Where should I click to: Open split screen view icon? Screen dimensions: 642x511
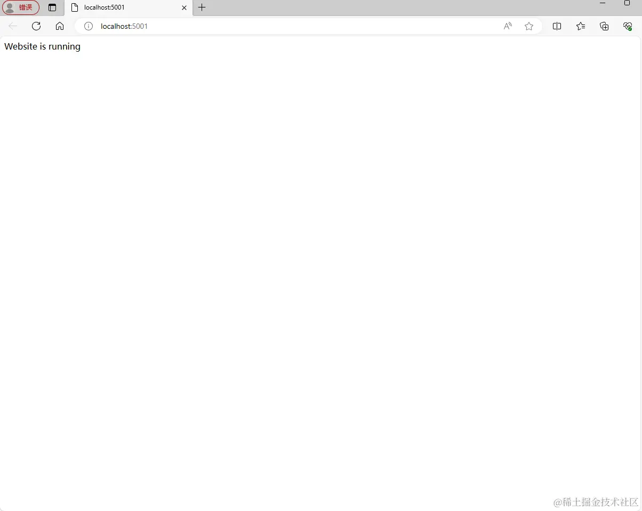click(x=557, y=26)
